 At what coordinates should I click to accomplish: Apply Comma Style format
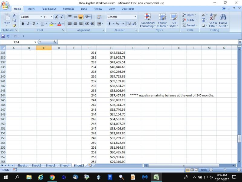123,24
